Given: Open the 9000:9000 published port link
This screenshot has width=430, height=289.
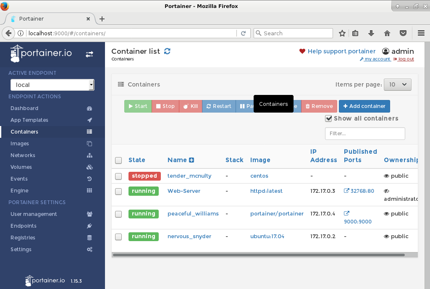Looking at the screenshot, I should (x=358, y=222).
